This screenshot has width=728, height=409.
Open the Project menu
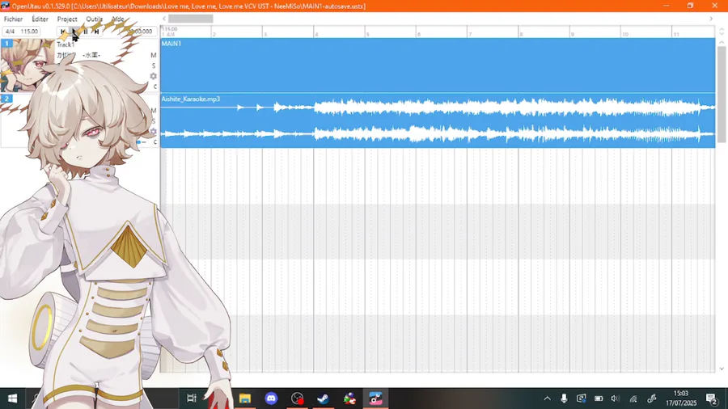[67, 19]
